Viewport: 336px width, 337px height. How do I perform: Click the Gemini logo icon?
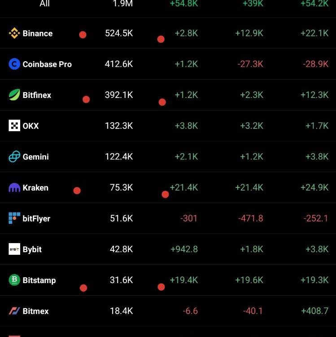tap(14, 156)
